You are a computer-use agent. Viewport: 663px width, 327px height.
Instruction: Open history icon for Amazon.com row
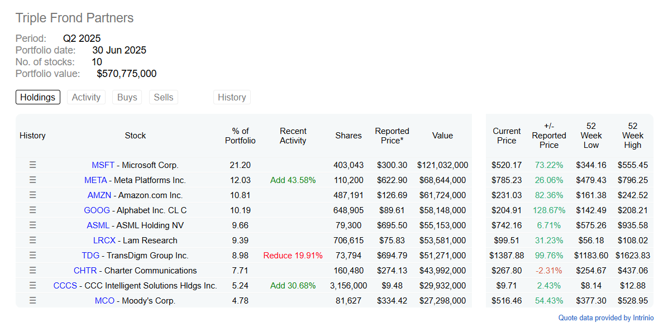(32, 195)
